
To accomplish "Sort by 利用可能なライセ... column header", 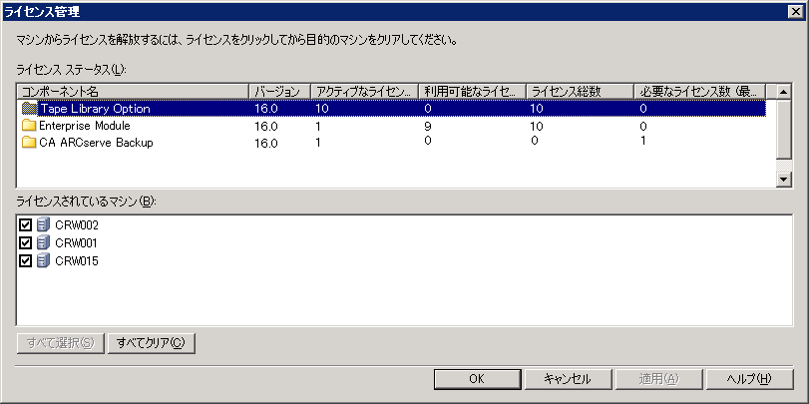I will [x=472, y=92].
